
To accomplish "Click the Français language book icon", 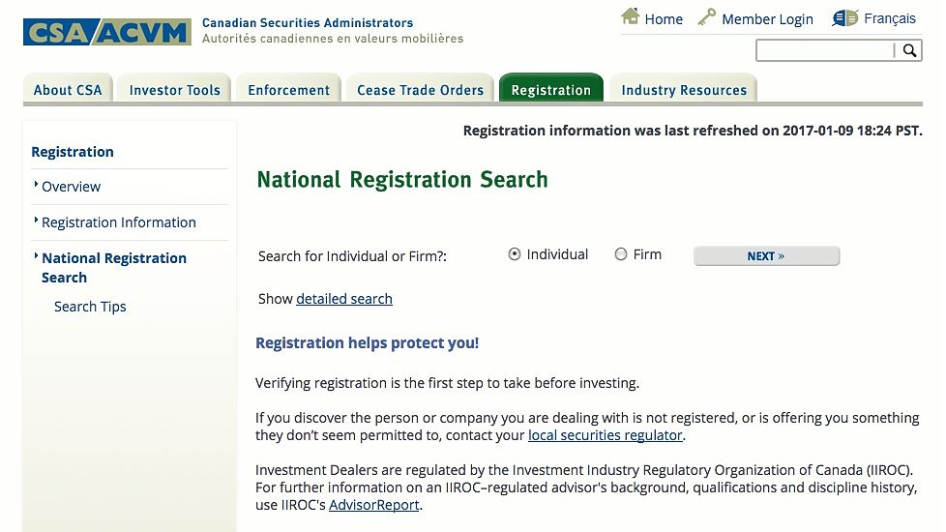I will point(844,18).
